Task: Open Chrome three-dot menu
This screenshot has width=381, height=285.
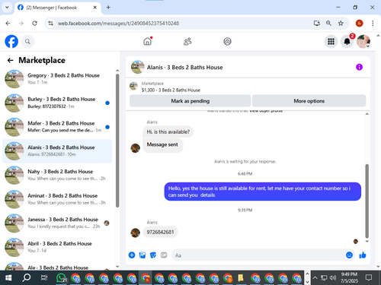Action: 373,24
